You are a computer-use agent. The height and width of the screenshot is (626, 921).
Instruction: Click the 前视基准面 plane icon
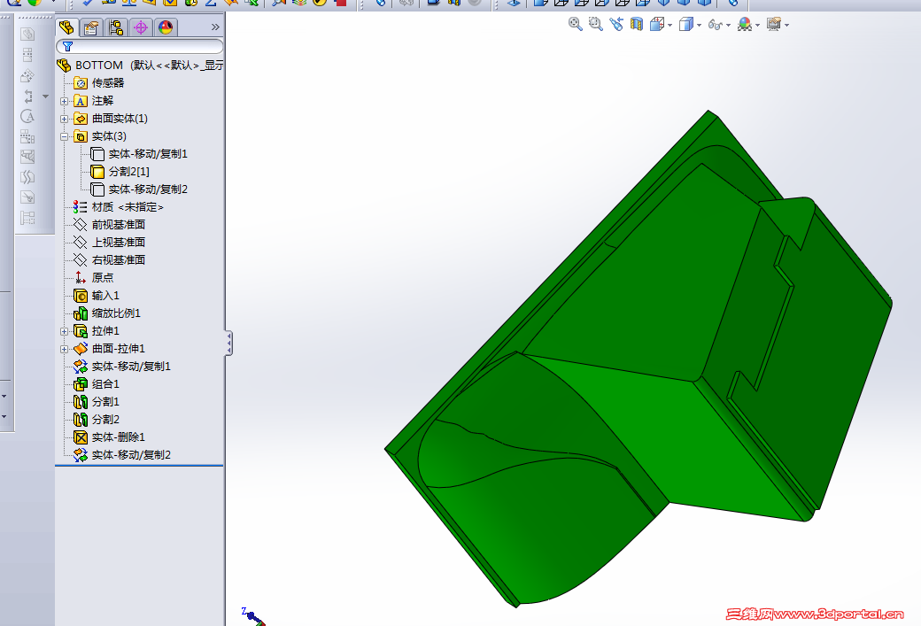point(81,224)
